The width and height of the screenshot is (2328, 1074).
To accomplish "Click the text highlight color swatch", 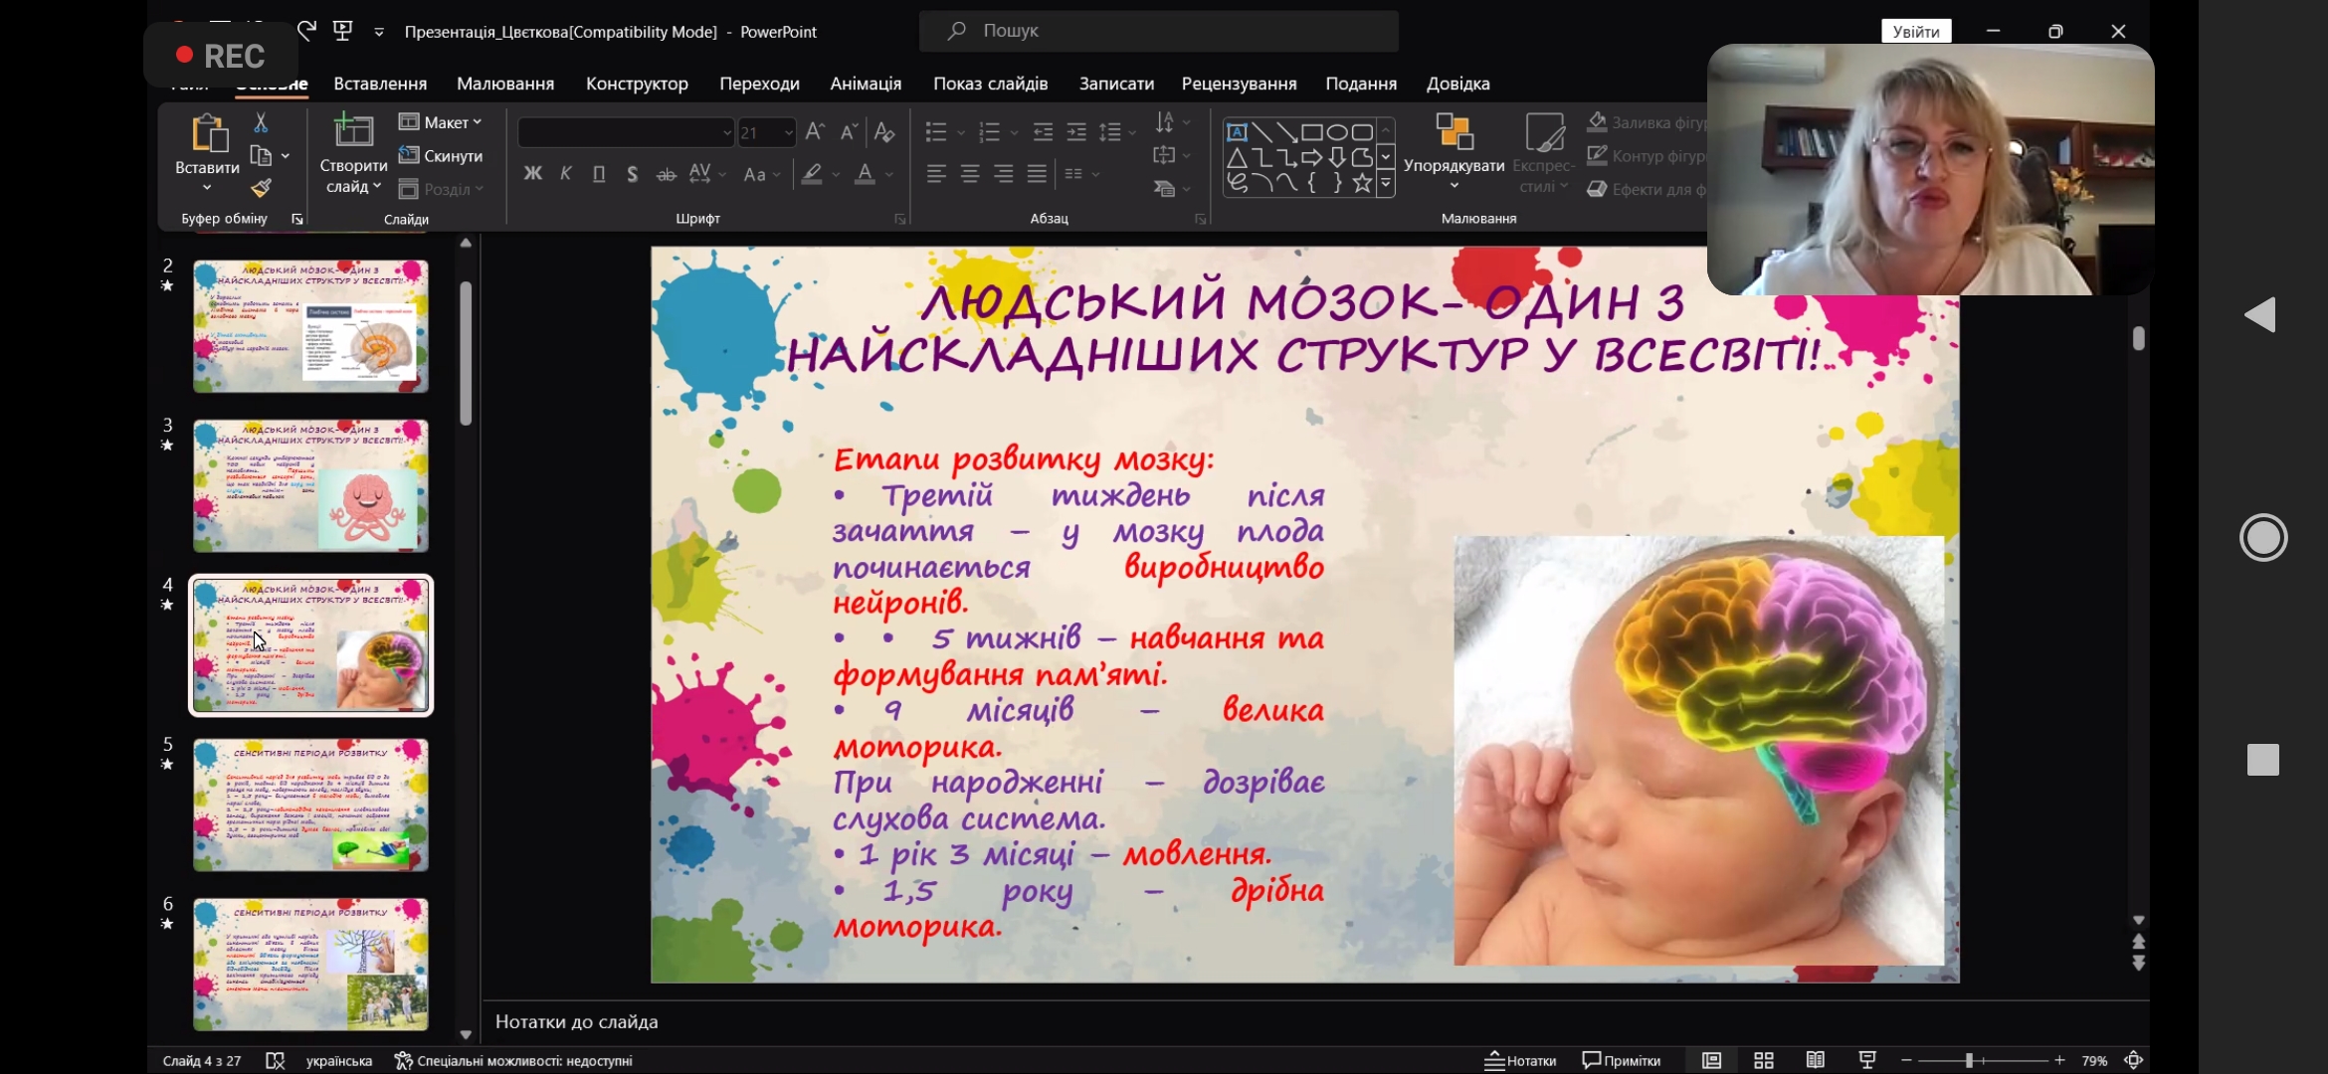I will [812, 175].
